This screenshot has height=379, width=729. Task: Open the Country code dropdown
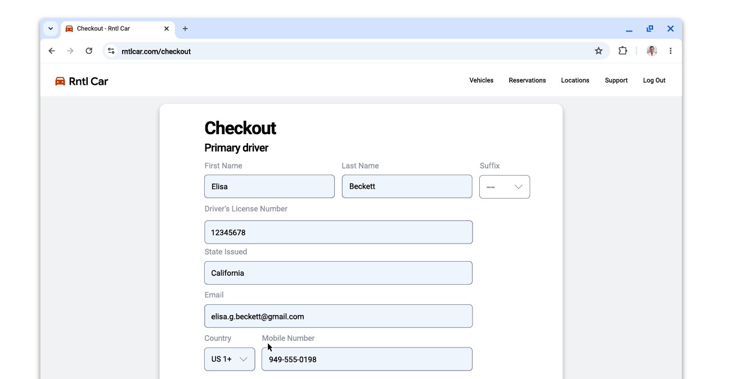point(229,359)
